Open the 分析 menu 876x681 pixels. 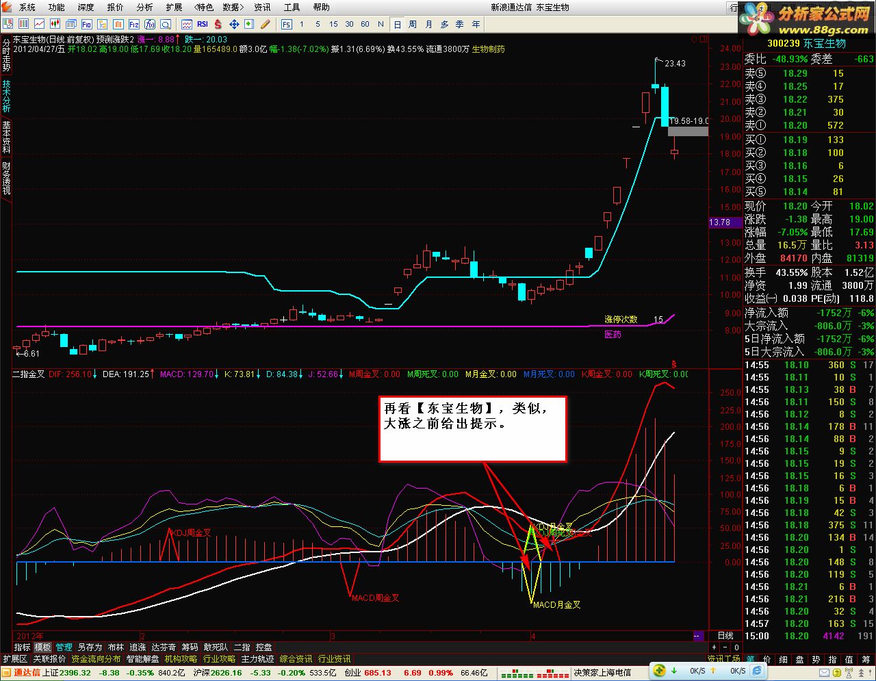pos(145,8)
